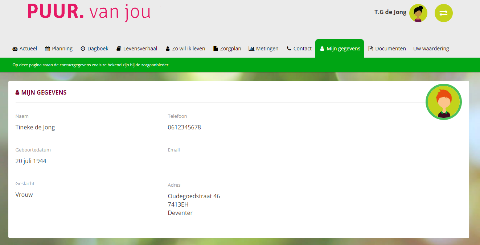Open the Uw waardering tab
The image size is (480, 245).
[431, 49]
